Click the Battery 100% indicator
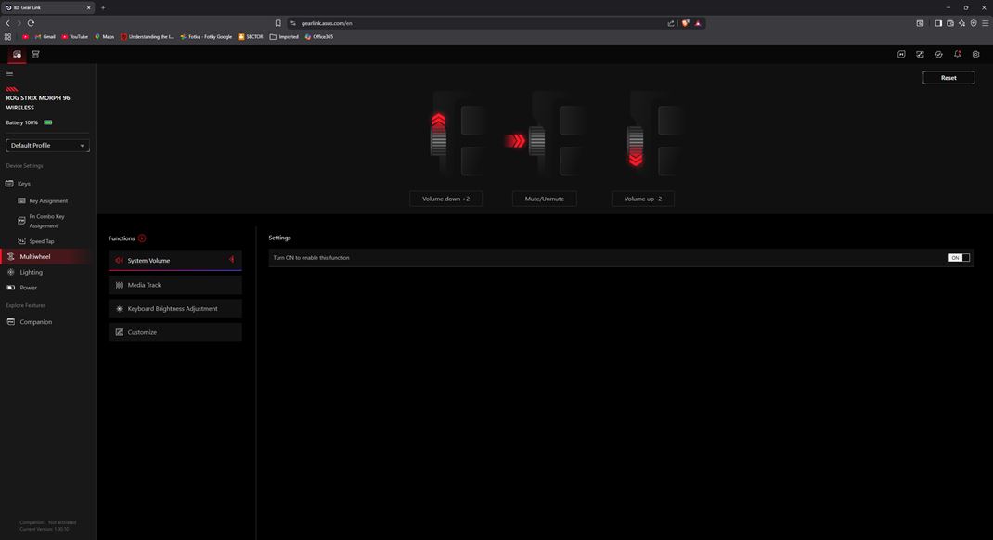The height and width of the screenshot is (540, 993). tap(29, 122)
